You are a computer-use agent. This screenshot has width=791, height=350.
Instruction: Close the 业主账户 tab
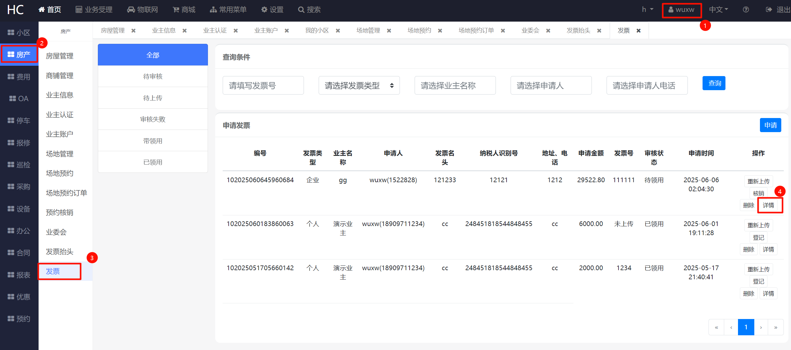tap(287, 31)
